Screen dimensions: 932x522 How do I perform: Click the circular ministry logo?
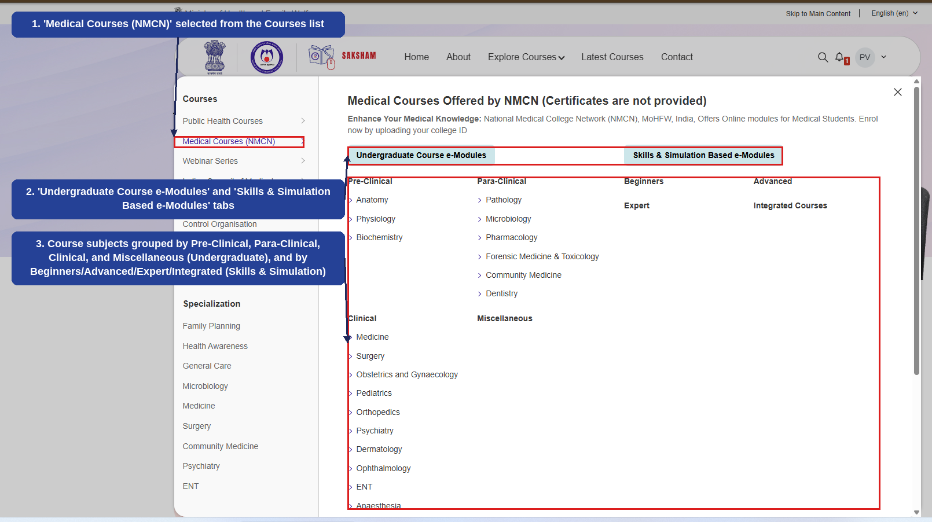tap(266, 57)
